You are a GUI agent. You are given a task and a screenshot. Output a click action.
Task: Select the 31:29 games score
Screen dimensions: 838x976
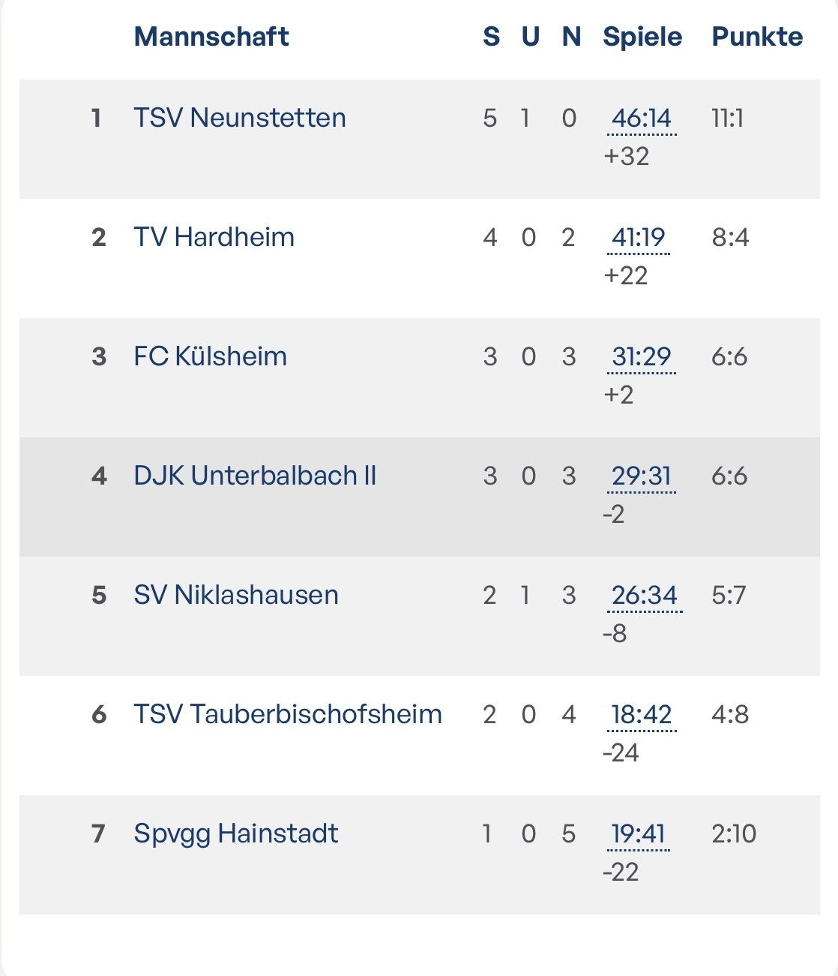click(x=641, y=357)
